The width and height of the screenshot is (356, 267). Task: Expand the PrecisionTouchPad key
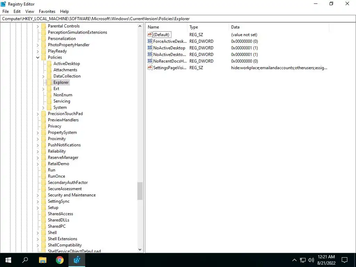pyautogui.click(x=38, y=114)
